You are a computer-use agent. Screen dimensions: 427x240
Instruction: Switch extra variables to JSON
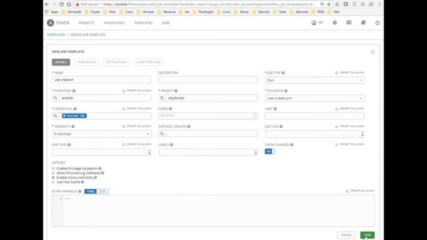tap(102, 191)
